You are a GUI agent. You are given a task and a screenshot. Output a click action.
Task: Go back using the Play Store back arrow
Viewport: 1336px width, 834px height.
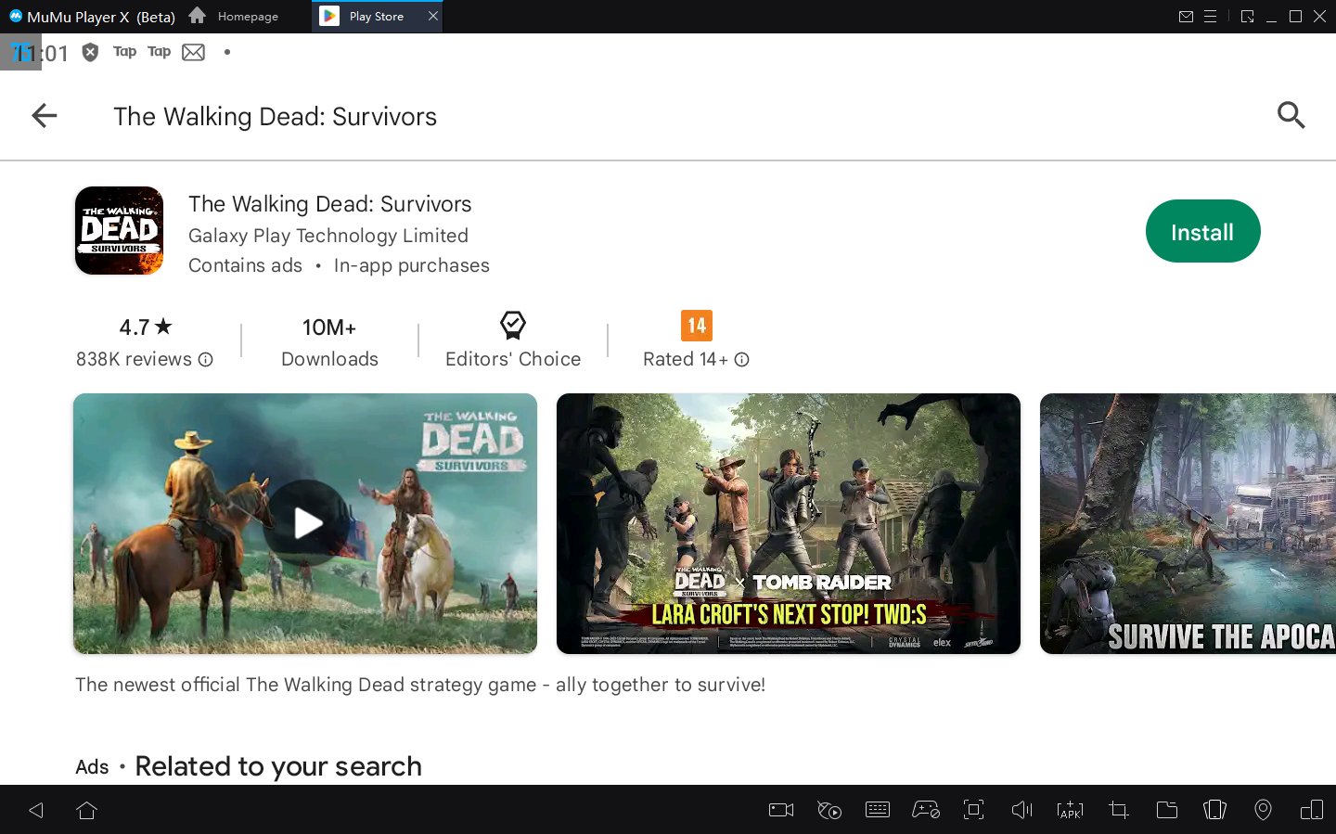[x=45, y=116]
